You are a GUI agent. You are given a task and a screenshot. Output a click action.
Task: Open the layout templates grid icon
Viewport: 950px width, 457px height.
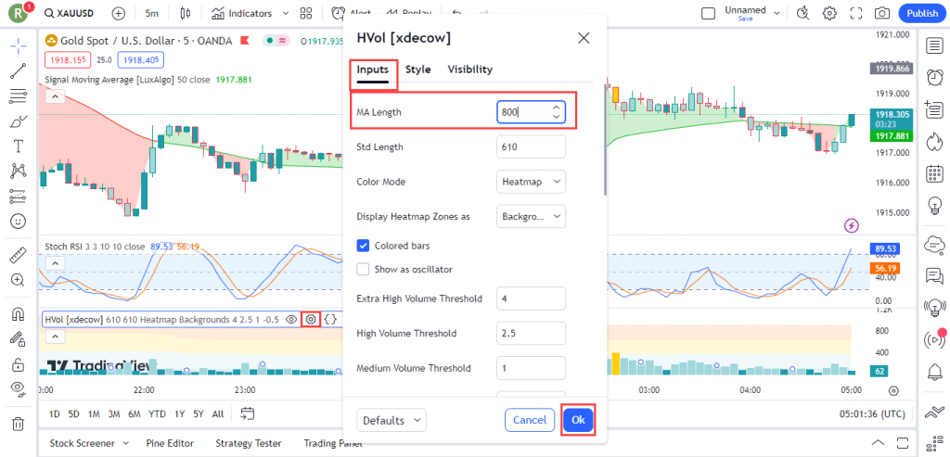click(306, 13)
